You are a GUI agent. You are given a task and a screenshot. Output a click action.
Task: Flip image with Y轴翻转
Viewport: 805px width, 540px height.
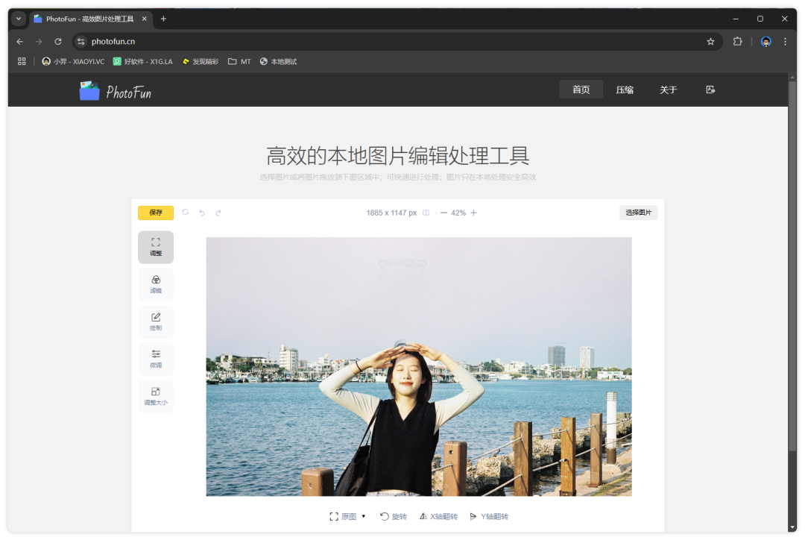(x=489, y=516)
